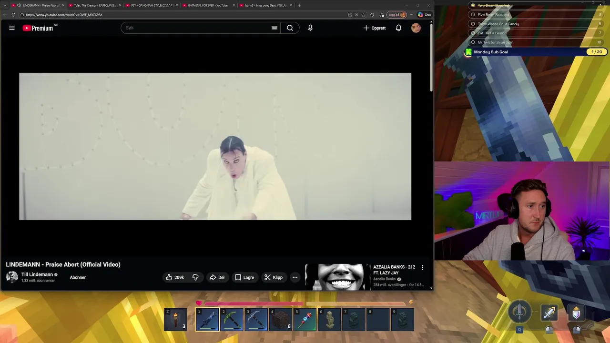Viewport: 610px width, 343px height.
Task: Click Till Lindemann channel avatar
Action: [x=12, y=277]
